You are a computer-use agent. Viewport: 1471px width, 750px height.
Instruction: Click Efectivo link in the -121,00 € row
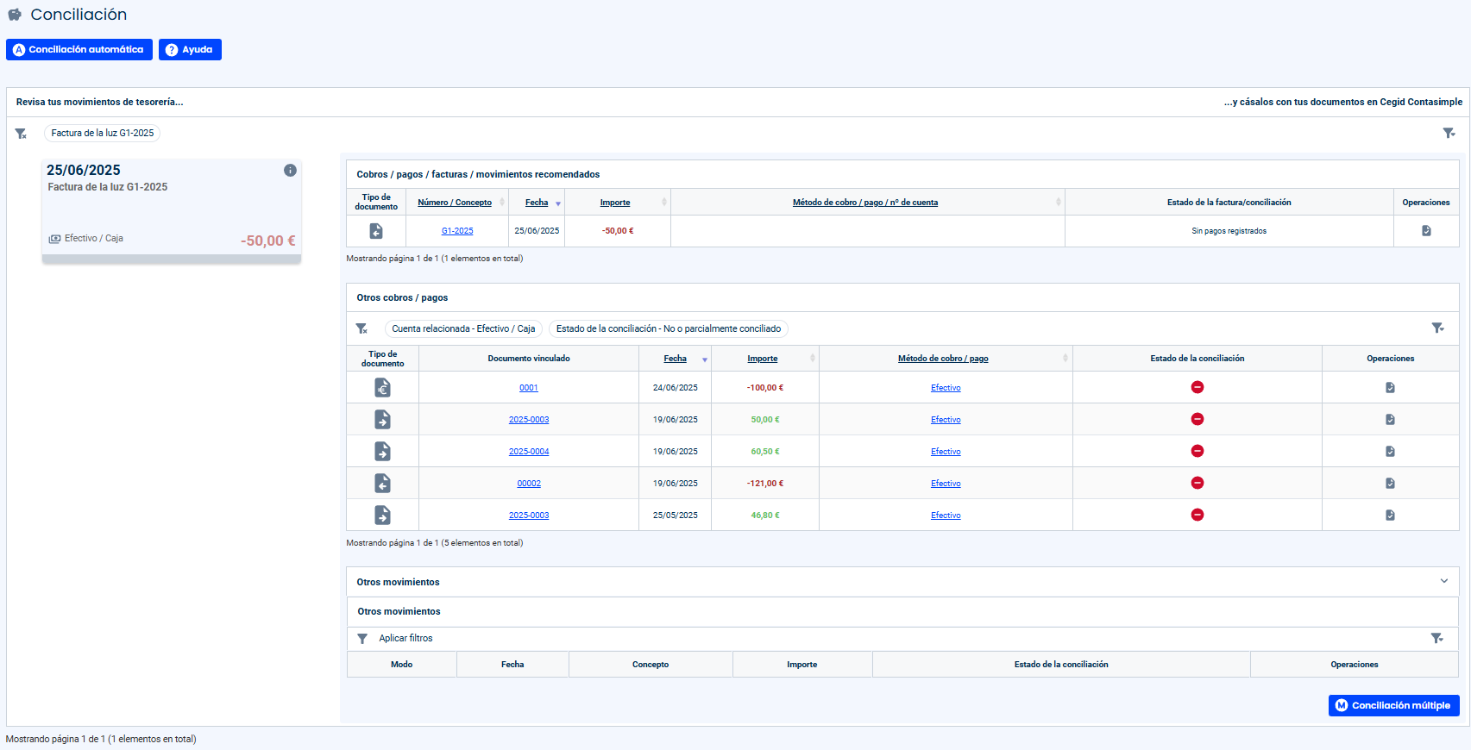coord(946,484)
